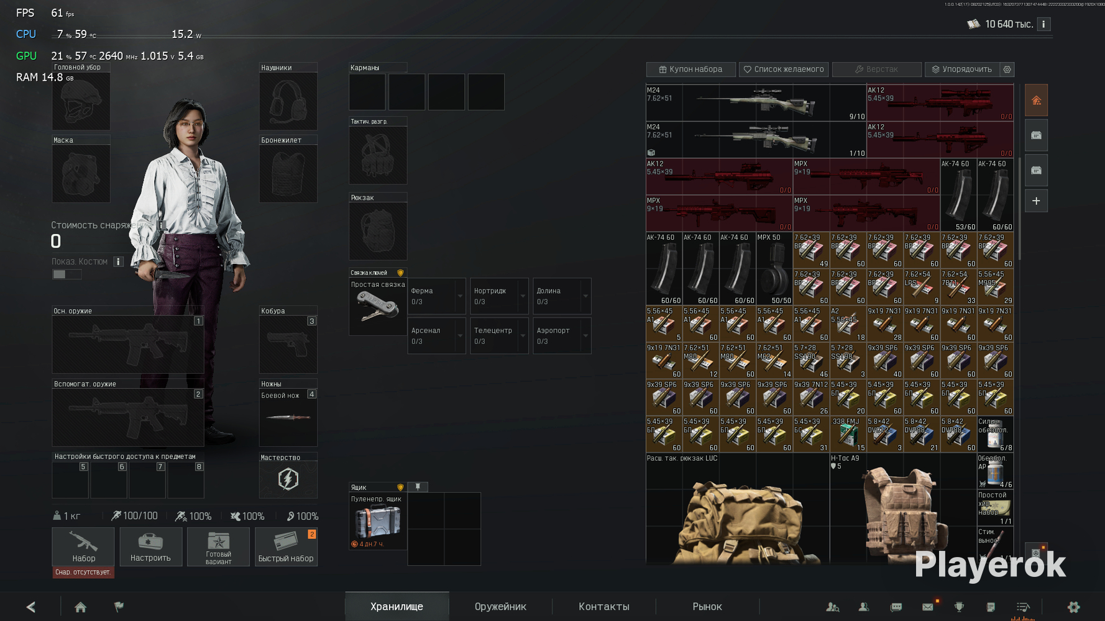Click the empty Бронежилет armor slot

pos(288,174)
